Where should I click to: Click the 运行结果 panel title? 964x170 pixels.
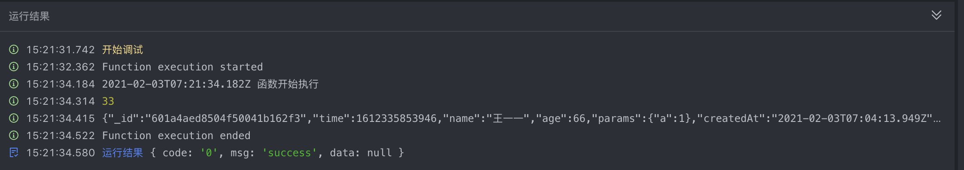(29, 16)
